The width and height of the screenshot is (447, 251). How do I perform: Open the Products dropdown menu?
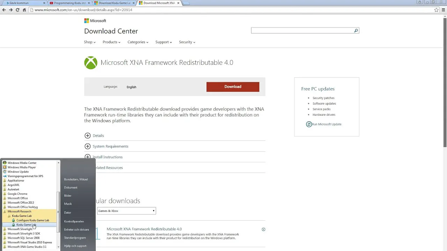111,42
